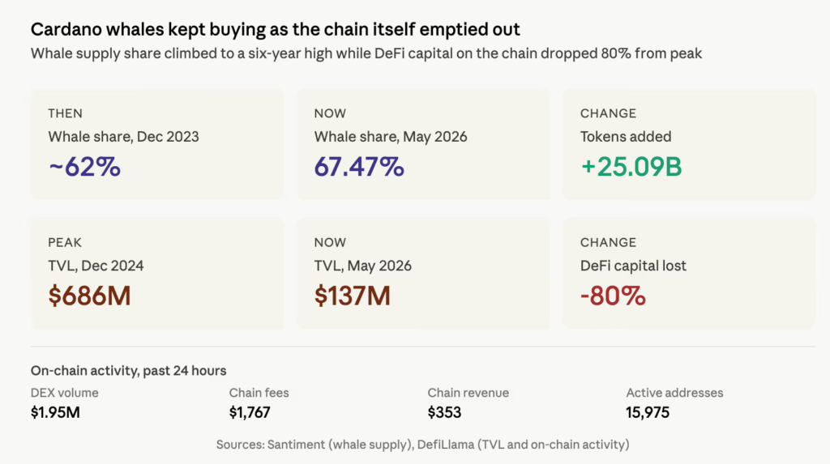830x464 pixels.
Task: Click the ~62% whale share value
Action: pyautogui.click(x=84, y=167)
